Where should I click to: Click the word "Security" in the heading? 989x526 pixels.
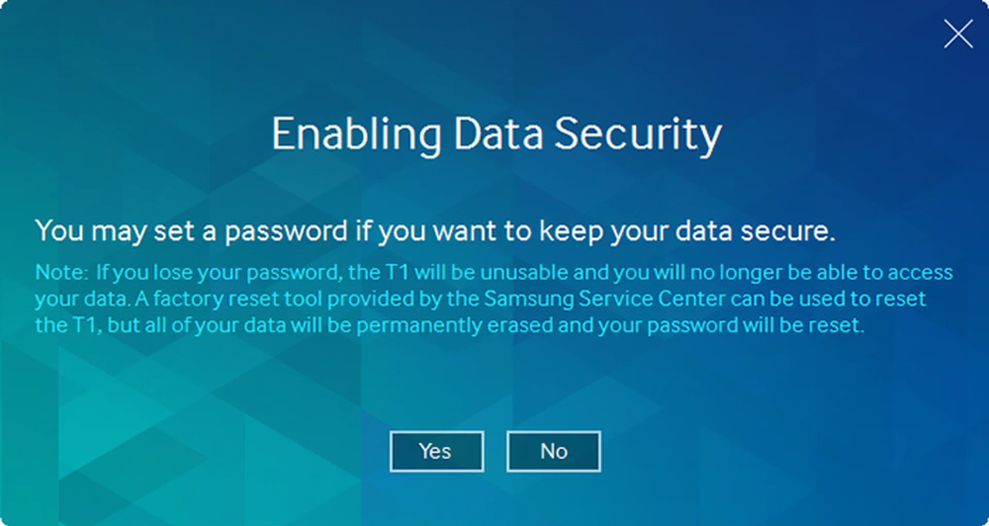(x=638, y=134)
